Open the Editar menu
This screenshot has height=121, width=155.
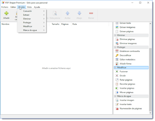coord(13,7)
